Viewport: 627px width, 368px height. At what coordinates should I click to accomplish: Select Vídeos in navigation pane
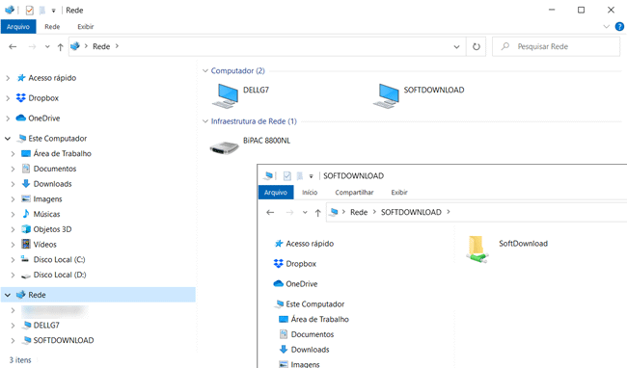[x=44, y=245]
